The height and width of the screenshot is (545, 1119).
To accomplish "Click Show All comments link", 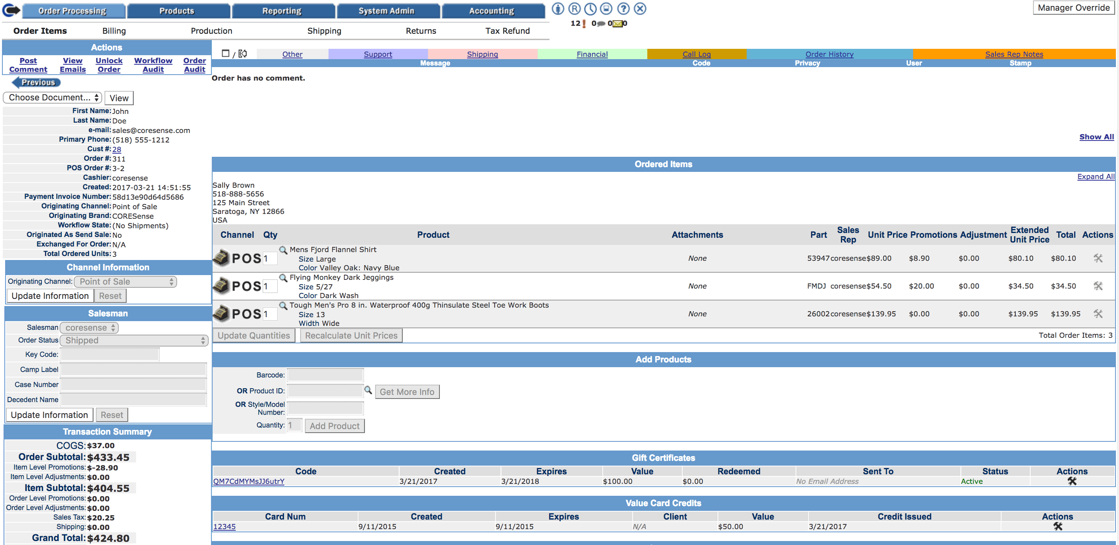I will (x=1096, y=137).
